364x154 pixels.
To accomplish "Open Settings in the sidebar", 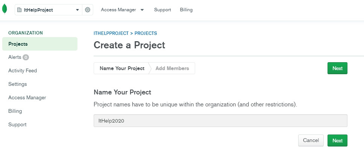I will 18,84.
